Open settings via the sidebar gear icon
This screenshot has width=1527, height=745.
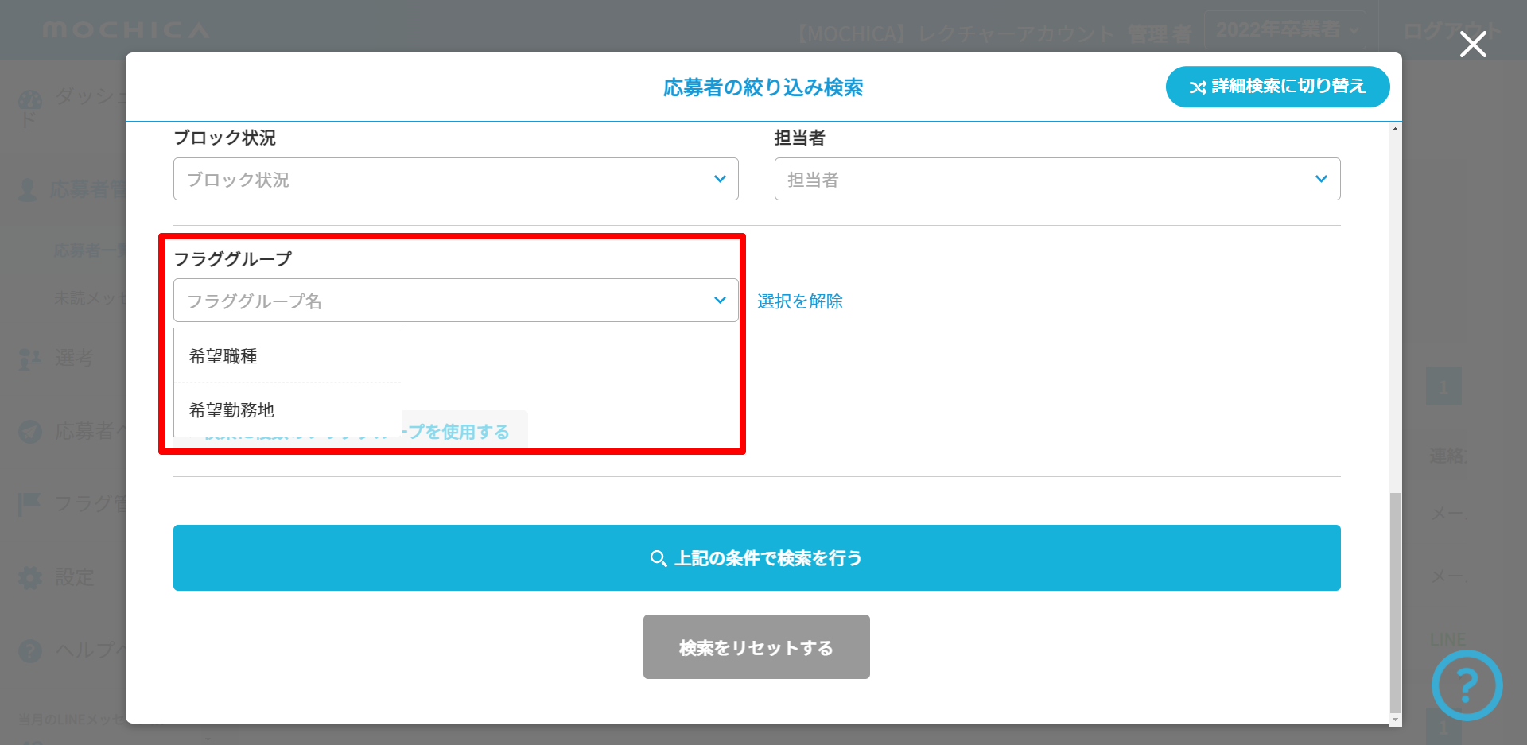click(30, 577)
